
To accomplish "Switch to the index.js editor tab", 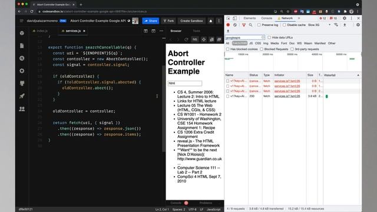I will coord(40,31).
